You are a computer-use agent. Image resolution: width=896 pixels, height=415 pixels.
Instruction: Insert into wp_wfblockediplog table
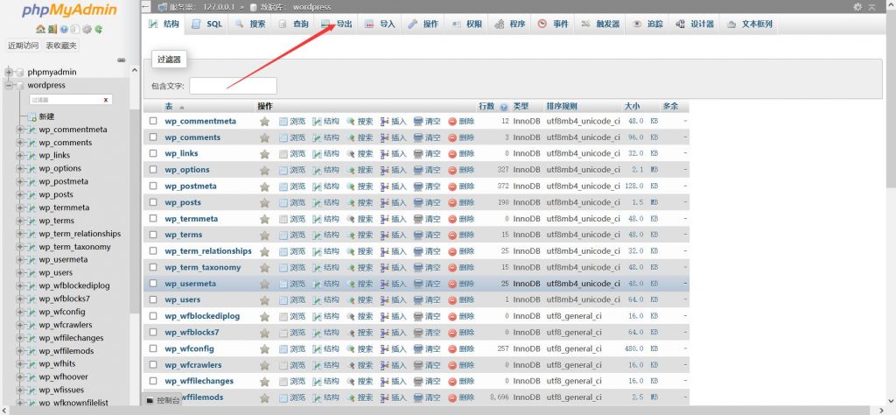pos(393,316)
